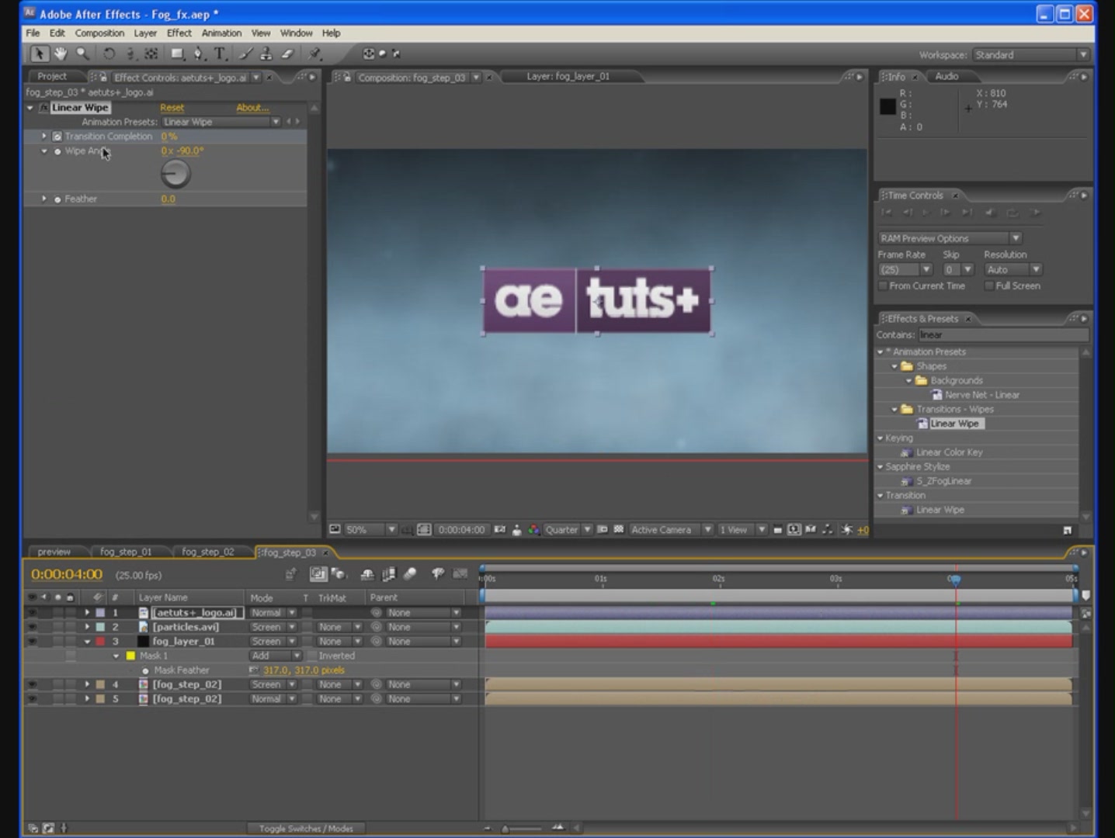Screen dimensions: 1115x838
Task: Open the timeline Graph Editor button
Action: [460, 574]
